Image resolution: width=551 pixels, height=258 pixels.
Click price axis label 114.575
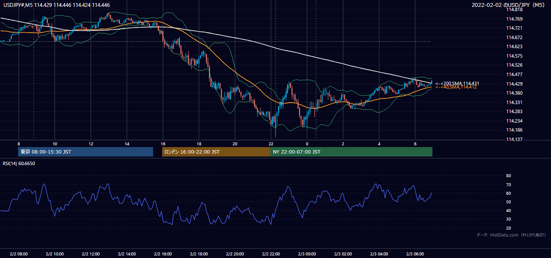click(x=514, y=56)
